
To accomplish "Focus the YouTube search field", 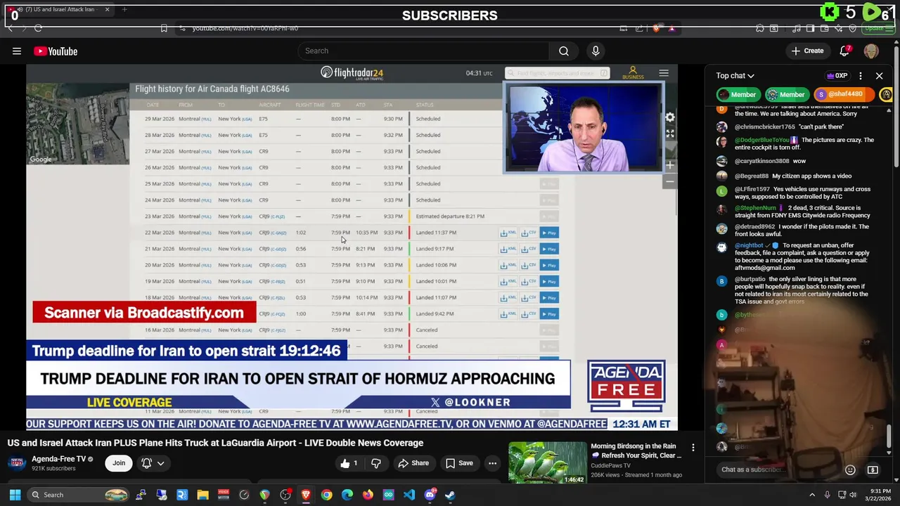I will point(424,51).
